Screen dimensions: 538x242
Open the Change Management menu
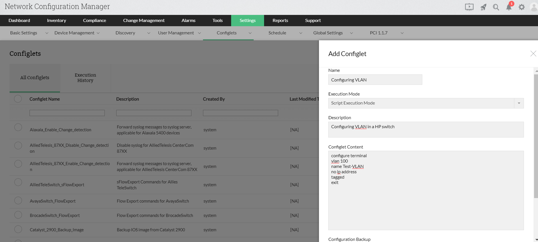click(x=144, y=21)
